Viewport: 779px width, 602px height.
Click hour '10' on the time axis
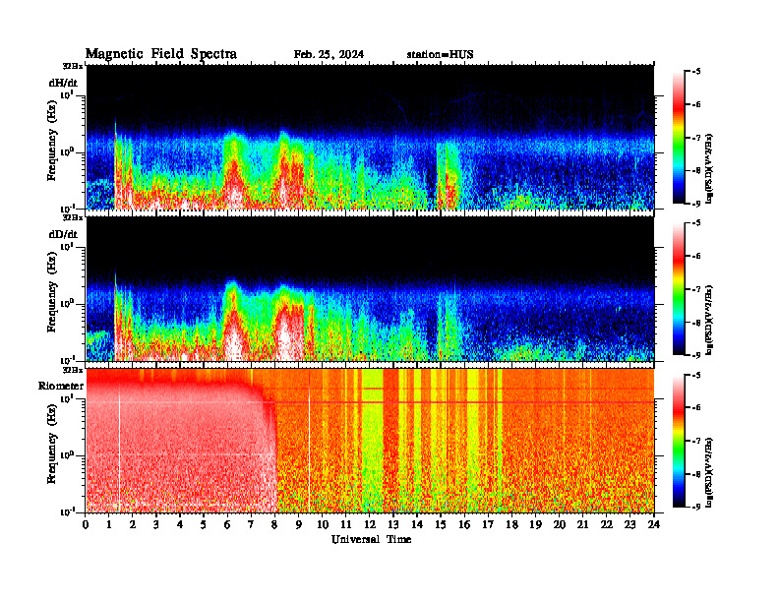323,524
